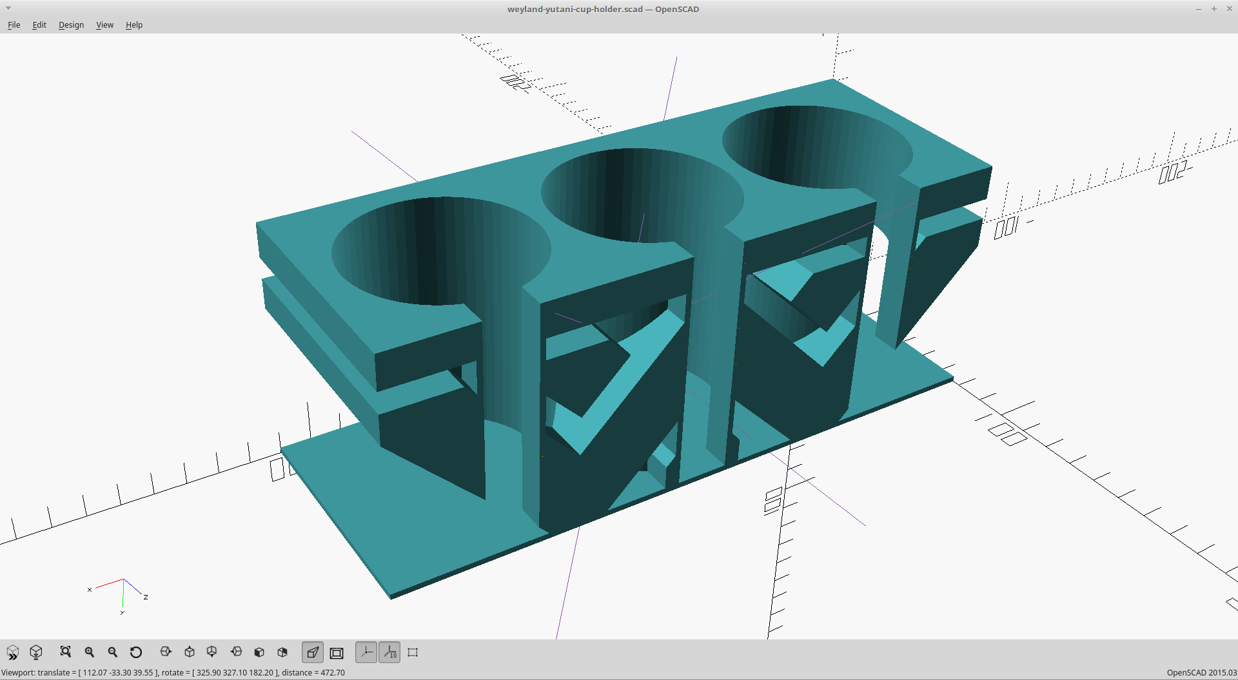Reset the view with the circular arrow icon
This screenshot has height=680, width=1238.
(135, 652)
